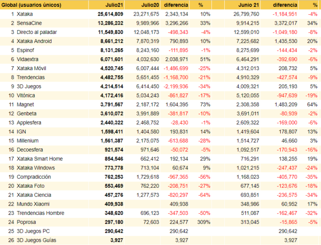This screenshot has width=321, height=245.
Task: Select the 'Vidaextra' row label
Action: pyautogui.click(x=28, y=60)
